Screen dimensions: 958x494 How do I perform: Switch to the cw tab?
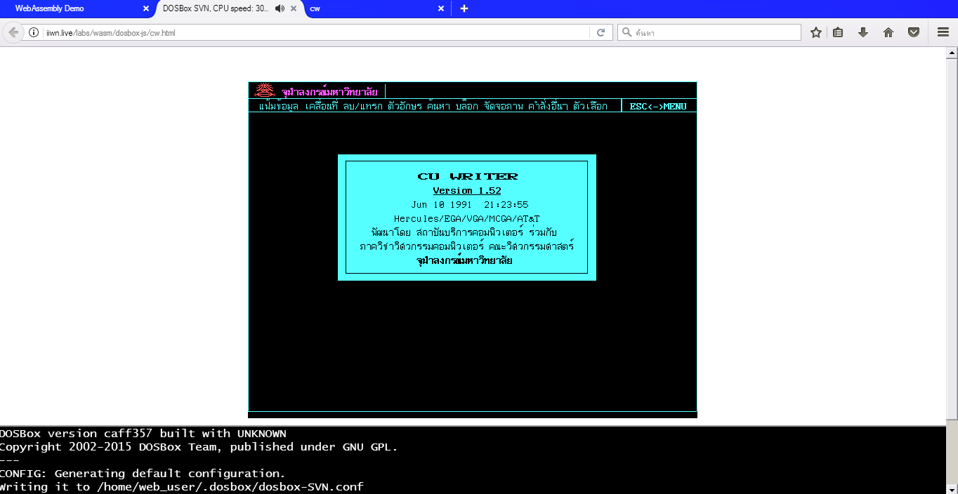tap(376, 8)
